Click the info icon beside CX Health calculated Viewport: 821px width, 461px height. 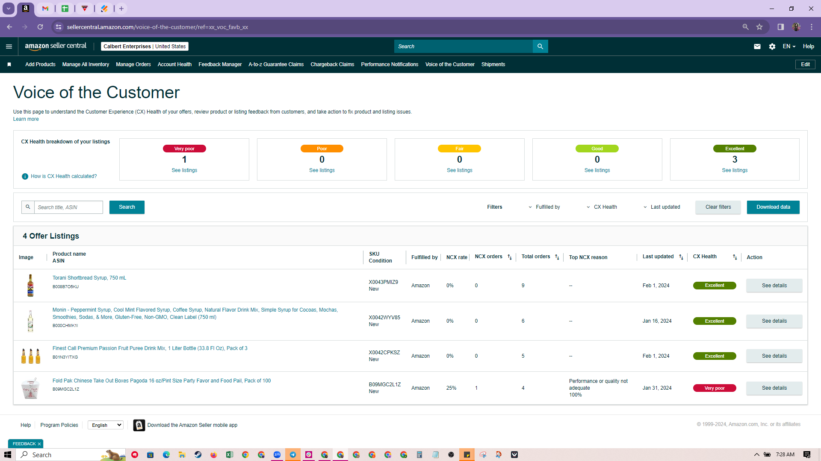point(25,176)
